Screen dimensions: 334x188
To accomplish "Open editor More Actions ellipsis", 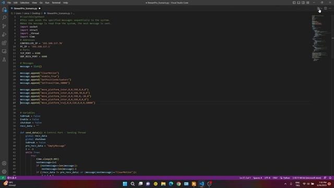I will (330, 8).
